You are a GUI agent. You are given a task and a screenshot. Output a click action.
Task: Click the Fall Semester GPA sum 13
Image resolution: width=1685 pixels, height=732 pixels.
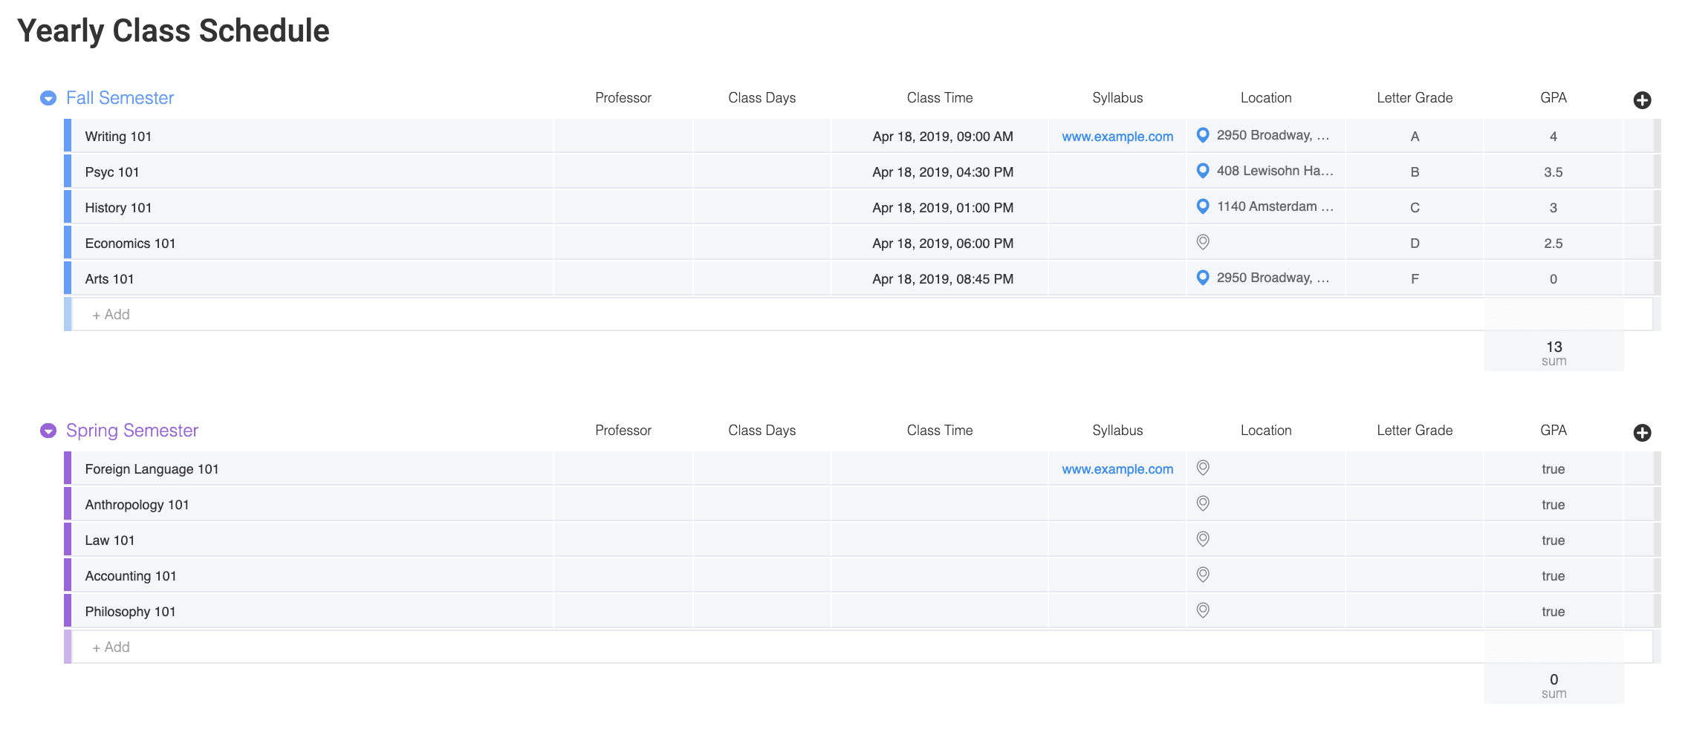tap(1554, 347)
